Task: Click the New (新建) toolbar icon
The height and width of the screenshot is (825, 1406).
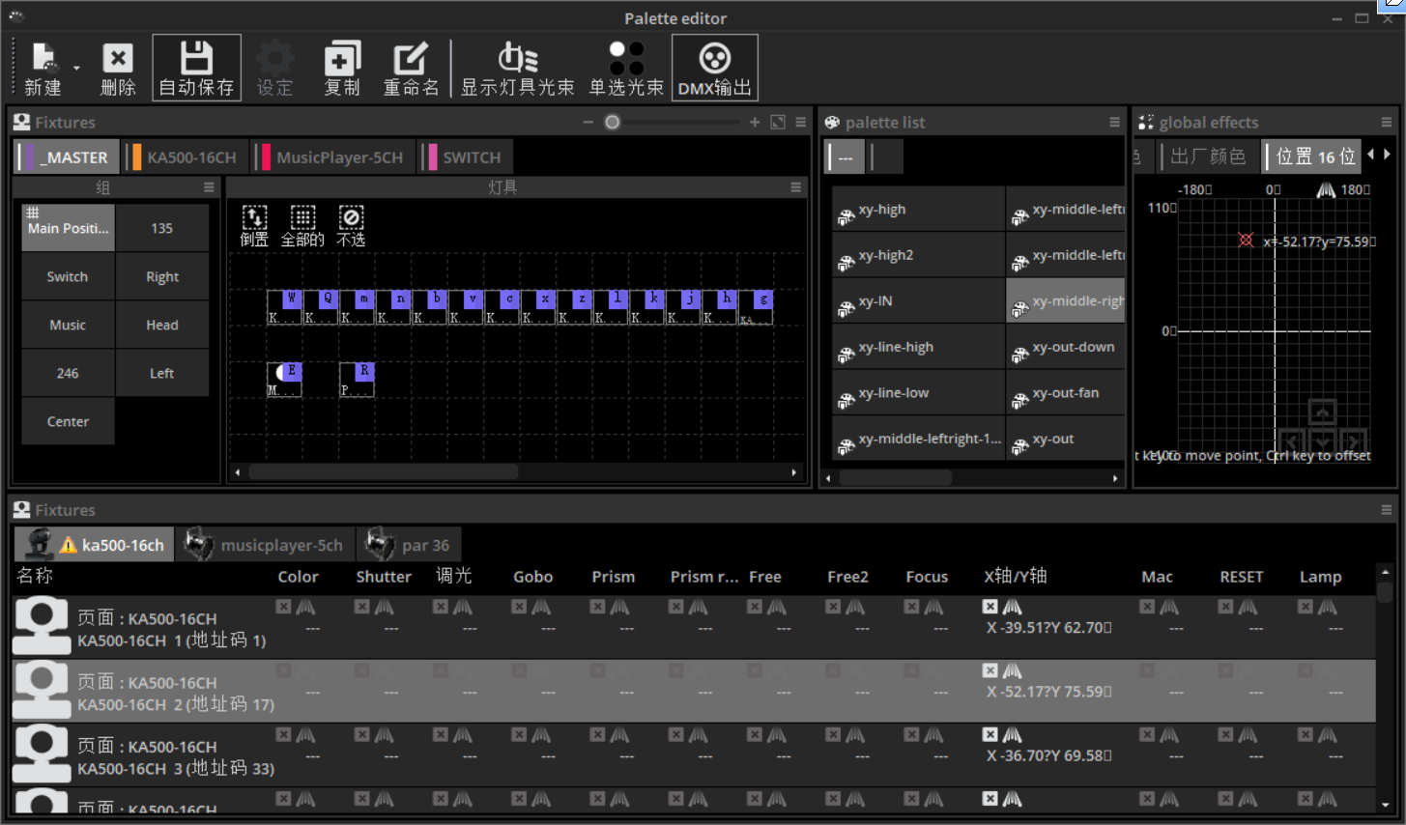Action: pyautogui.click(x=43, y=68)
